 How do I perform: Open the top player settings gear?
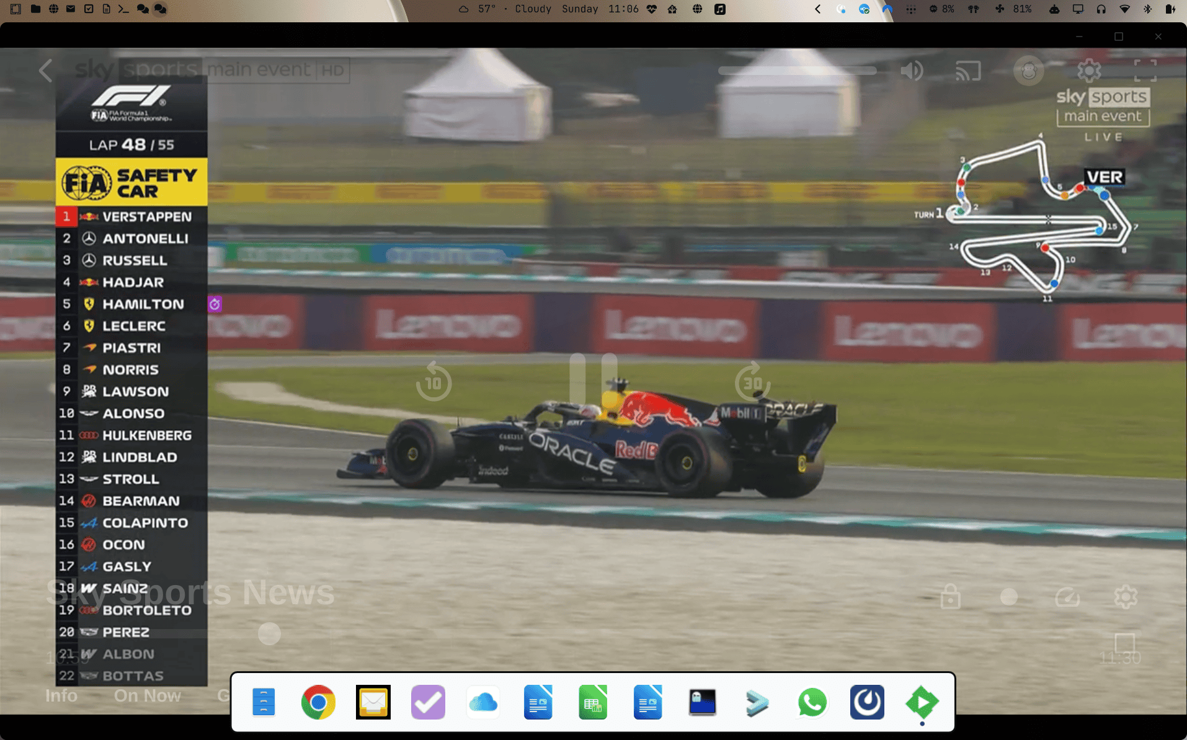pyautogui.click(x=1089, y=71)
